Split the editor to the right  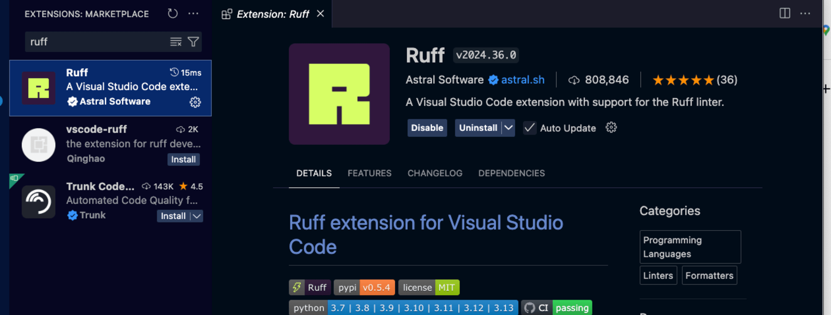785,13
